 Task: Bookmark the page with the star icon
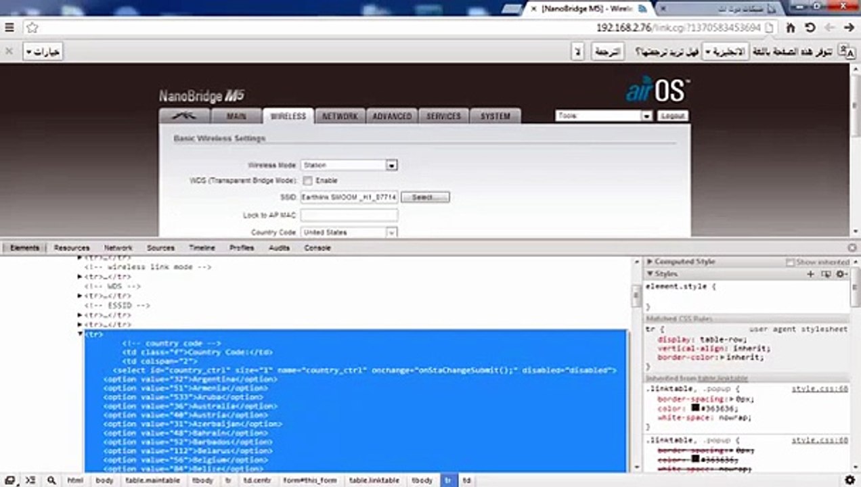click(x=32, y=28)
